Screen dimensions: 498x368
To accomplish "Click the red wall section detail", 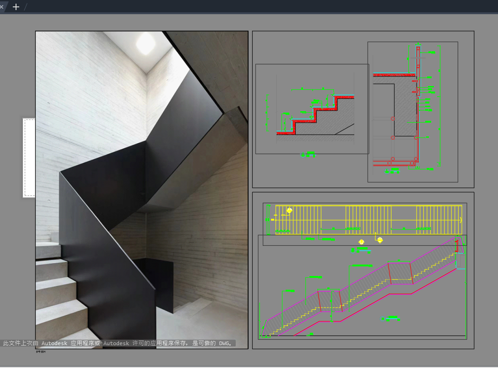I will pyautogui.click(x=412, y=112).
